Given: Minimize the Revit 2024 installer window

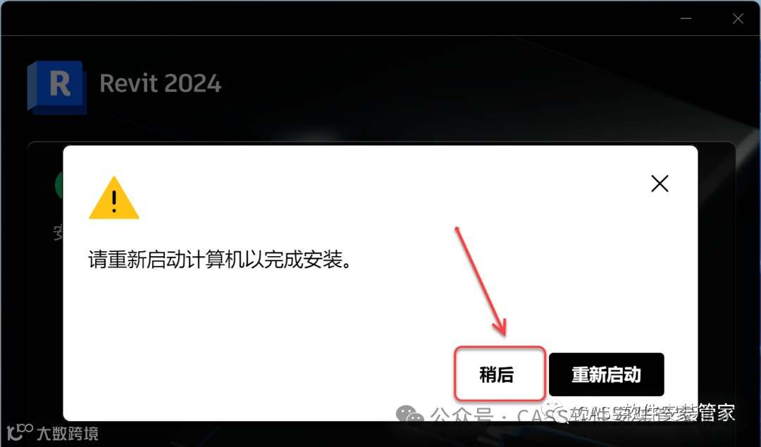Looking at the screenshot, I should [686, 18].
